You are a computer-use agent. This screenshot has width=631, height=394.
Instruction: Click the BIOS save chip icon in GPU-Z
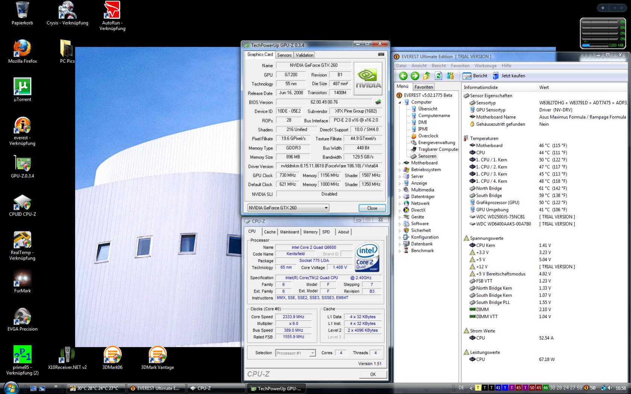[378, 102]
